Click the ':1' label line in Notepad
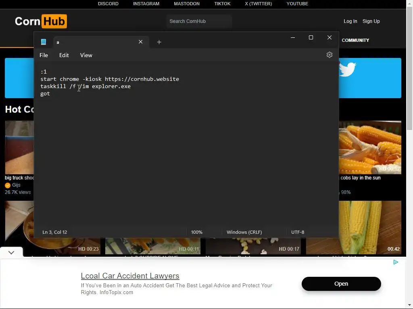Image resolution: width=413 pixels, height=309 pixels. [x=44, y=72]
